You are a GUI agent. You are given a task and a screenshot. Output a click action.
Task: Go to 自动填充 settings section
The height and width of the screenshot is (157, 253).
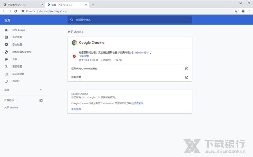pos(17,37)
